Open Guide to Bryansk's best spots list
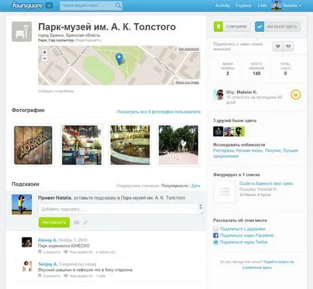The image size is (313, 289). pyautogui.click(x=266, y=184)
